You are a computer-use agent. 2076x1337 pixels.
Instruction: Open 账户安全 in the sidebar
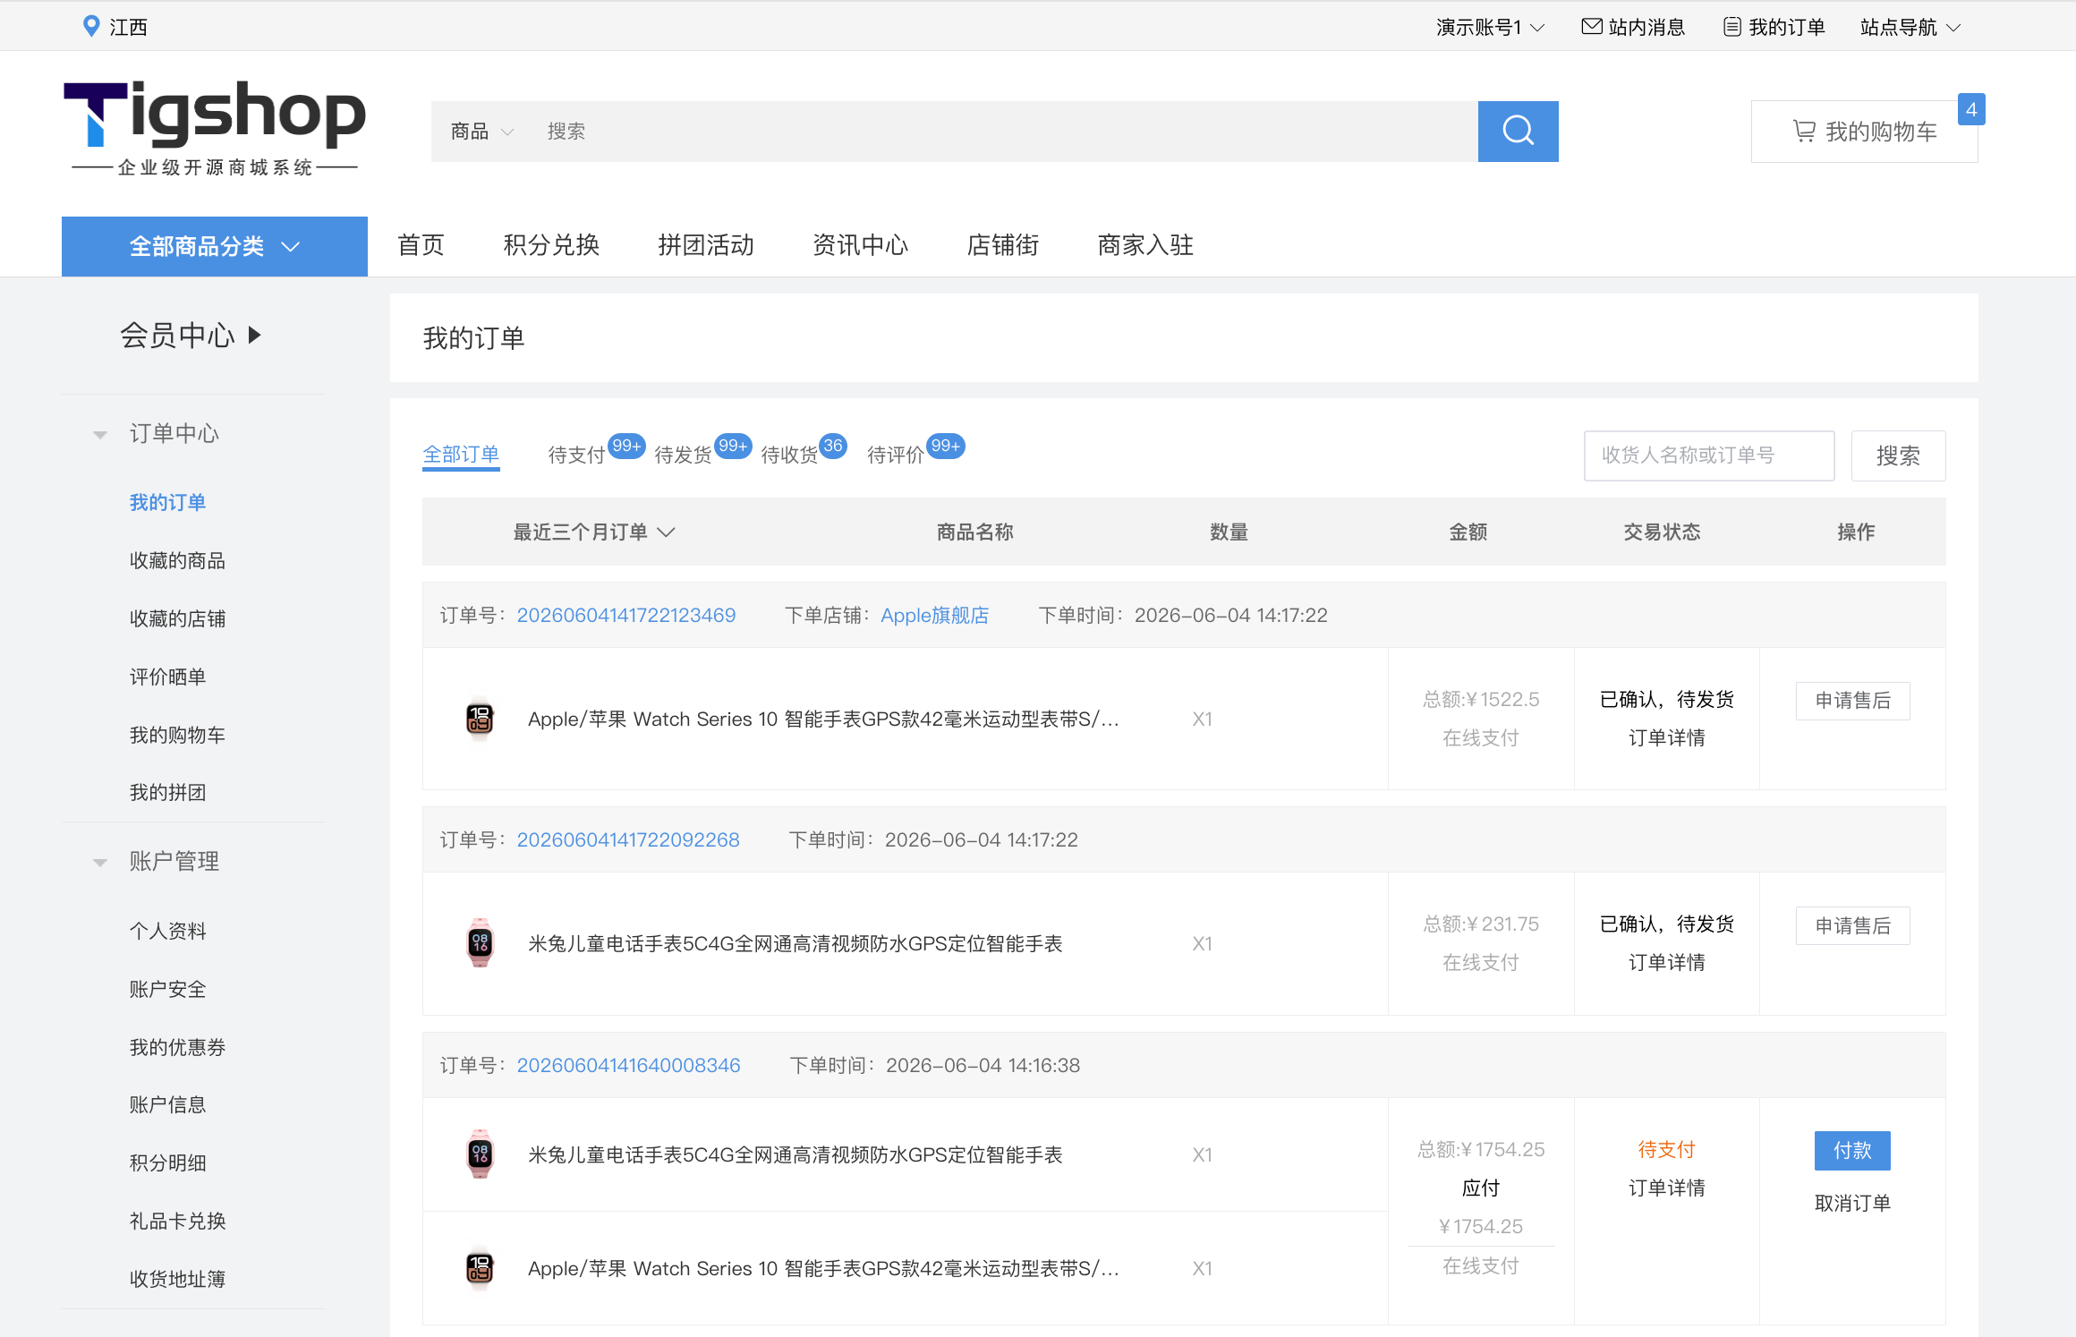coord(167,990)
